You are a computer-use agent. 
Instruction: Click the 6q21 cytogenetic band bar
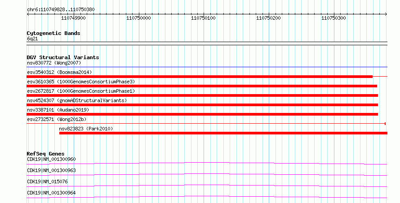(207, 43)
